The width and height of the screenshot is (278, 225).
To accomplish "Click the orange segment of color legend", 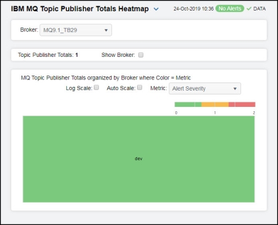I will tap(215, 104).
